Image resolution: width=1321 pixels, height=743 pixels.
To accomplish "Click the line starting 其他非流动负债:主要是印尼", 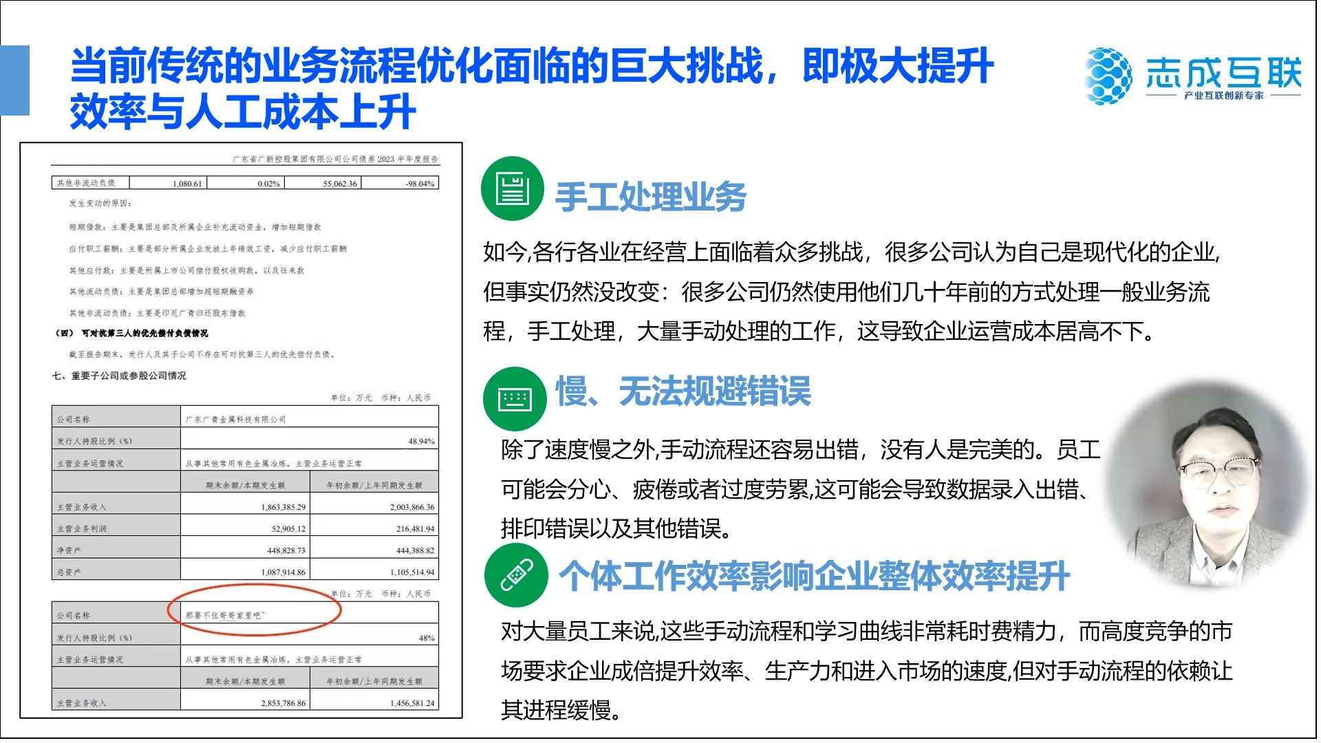I will tap(157, 313).
